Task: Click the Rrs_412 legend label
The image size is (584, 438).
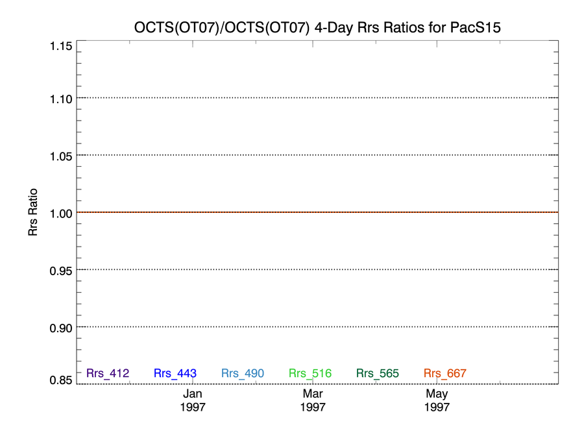Action: pos(108,373)
